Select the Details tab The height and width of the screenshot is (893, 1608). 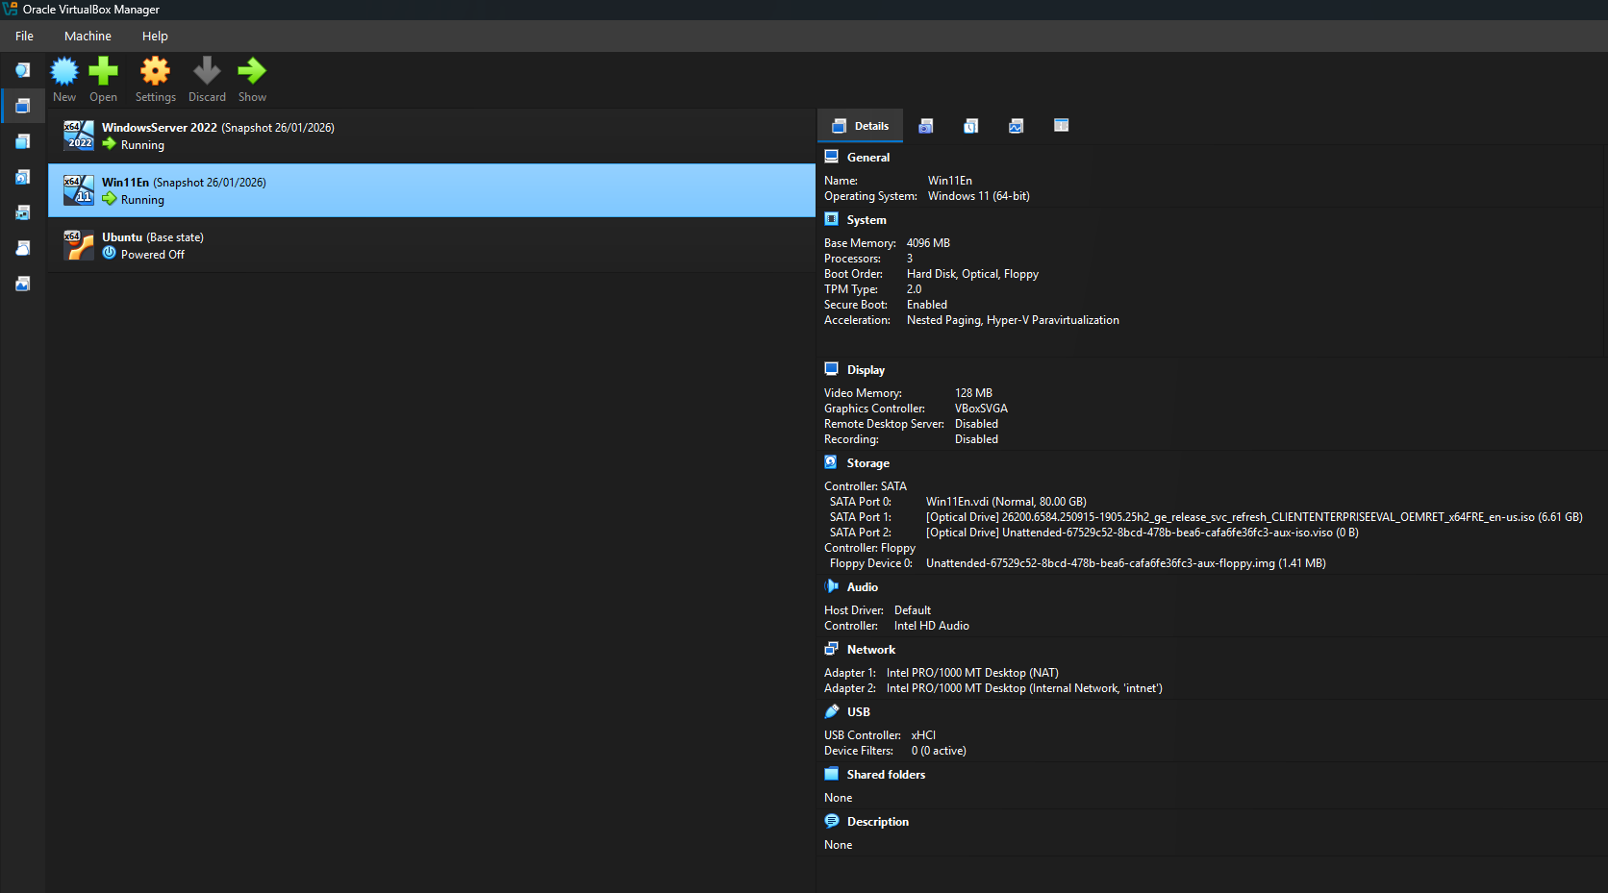(861, 126)
